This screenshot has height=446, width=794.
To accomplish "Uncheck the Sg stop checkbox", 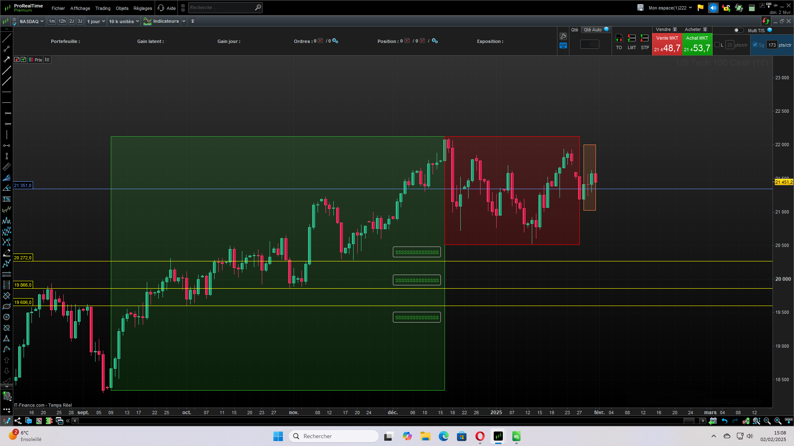I will point(755,45).
